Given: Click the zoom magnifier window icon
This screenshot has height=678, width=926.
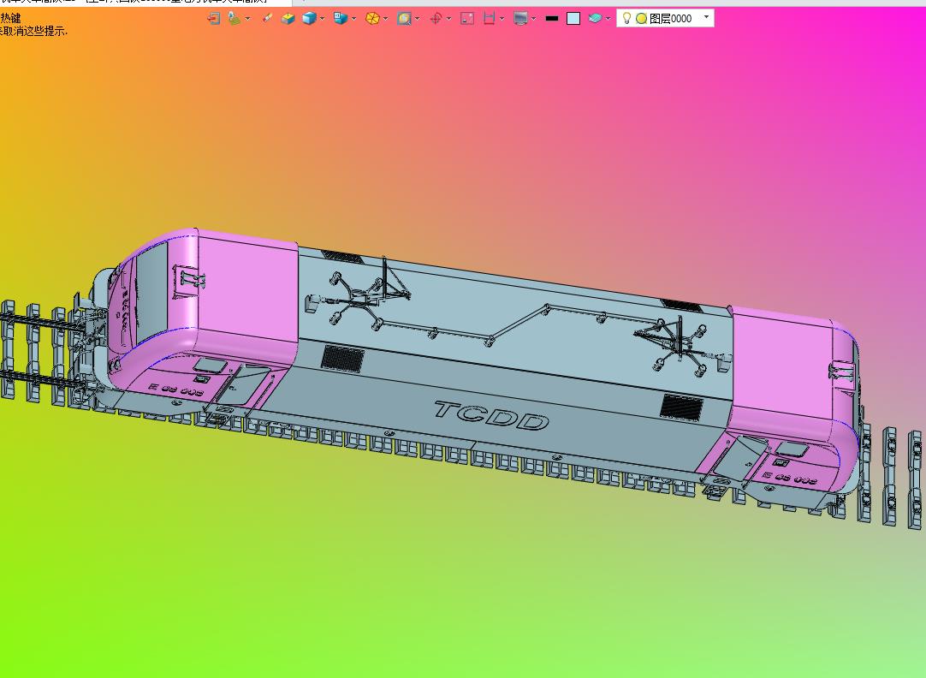Looking at the screenshot, I should point(404,18).
